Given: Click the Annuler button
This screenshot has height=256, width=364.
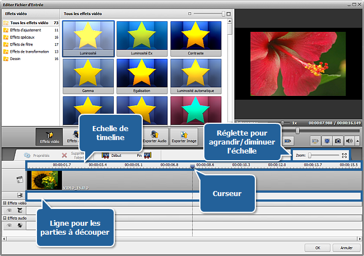Looking at the screenshot, I should coord(346,247).
